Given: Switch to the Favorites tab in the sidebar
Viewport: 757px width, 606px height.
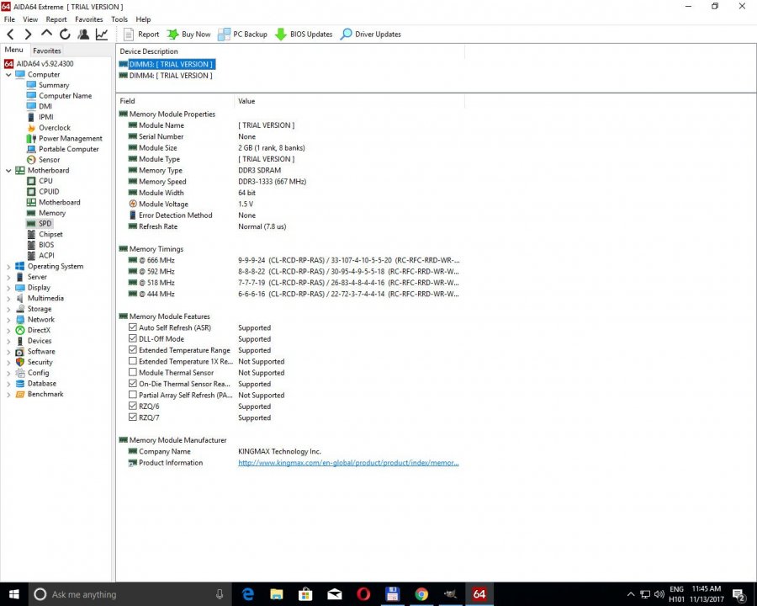Looking at the screenshot, I should (47, 50).
